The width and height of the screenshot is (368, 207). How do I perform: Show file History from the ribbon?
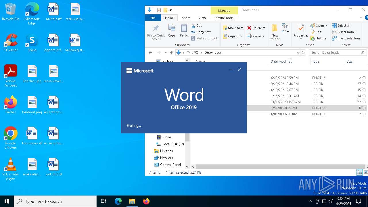coord(318,38)
